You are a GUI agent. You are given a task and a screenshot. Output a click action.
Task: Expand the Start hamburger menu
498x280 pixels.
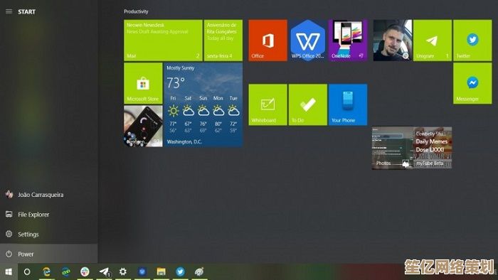[x=9, y=11]
